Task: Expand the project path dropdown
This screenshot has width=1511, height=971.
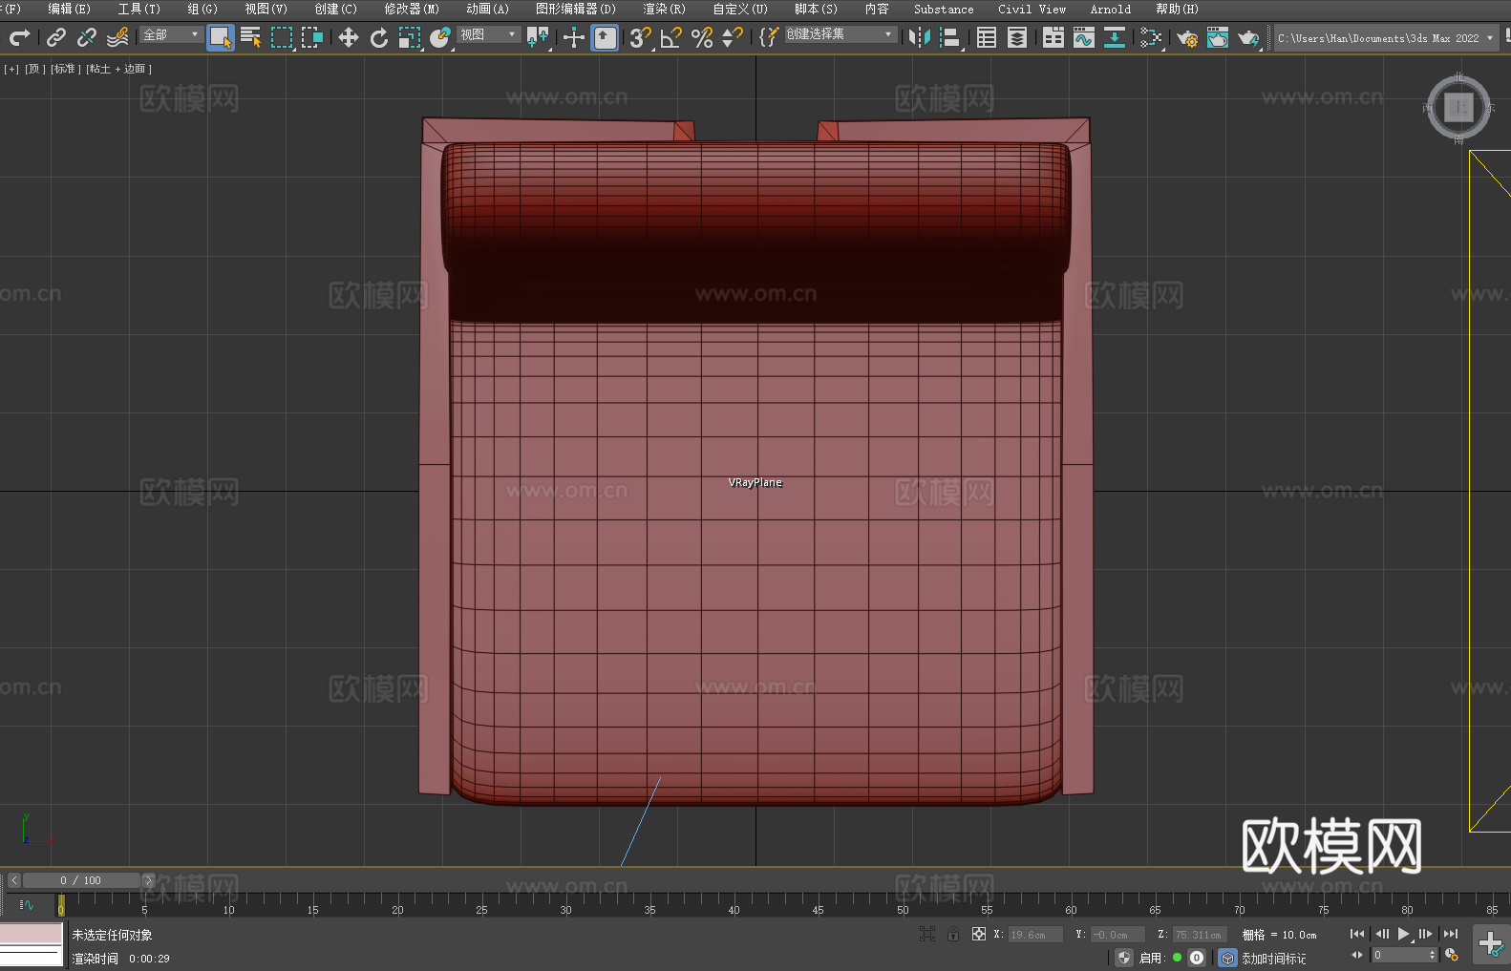Action: click(x=1489, y=38)
